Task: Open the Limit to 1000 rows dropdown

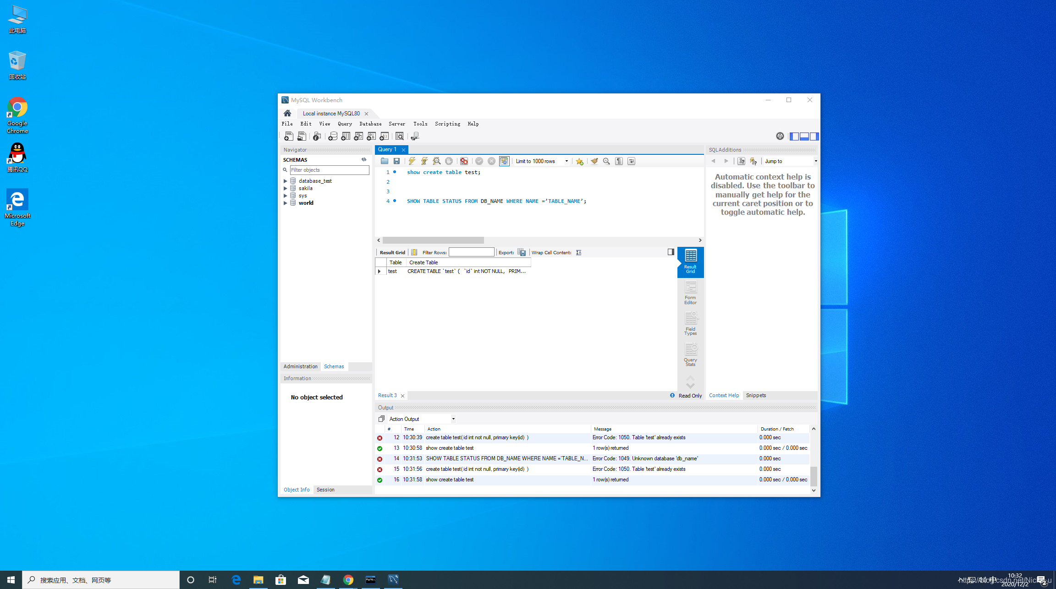Action: tap(566, 161)
